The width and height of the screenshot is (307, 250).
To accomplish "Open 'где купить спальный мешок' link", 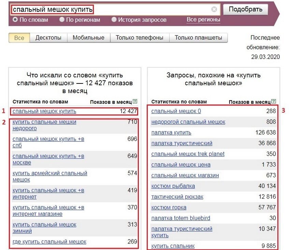I will click(49, 242).
